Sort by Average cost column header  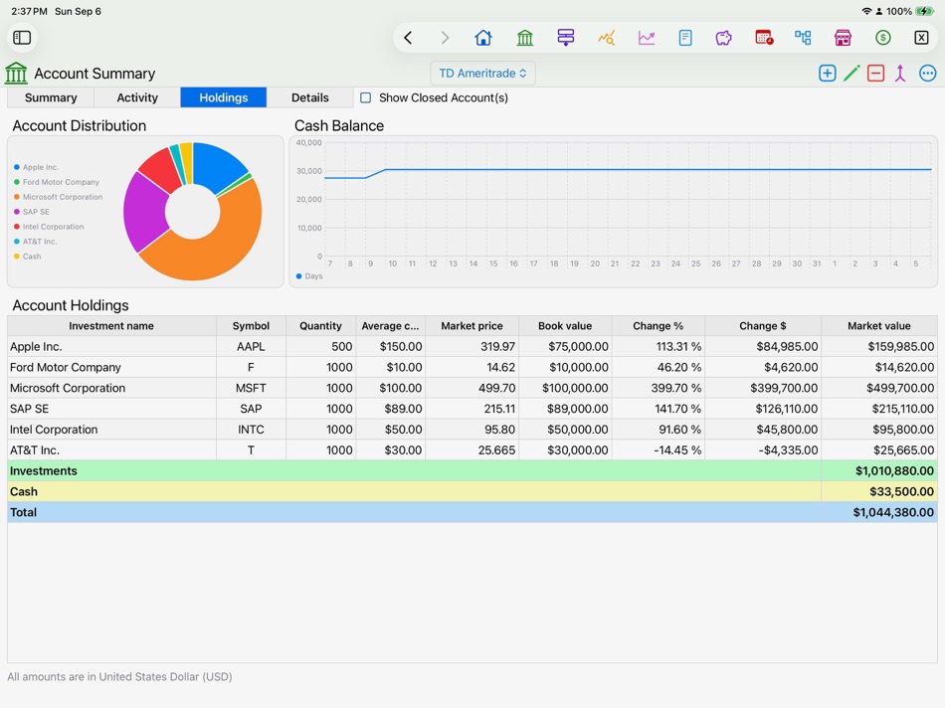[390, 326]
